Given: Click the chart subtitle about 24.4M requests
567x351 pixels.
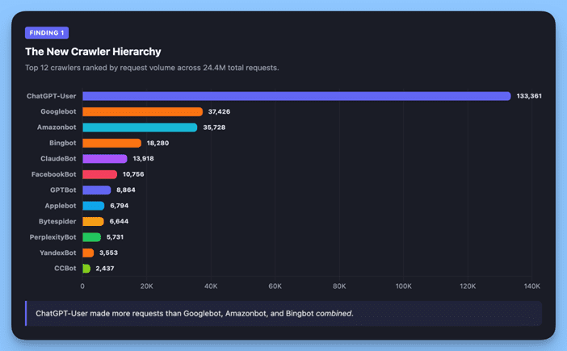Looking at the screenshot, I should [152, 68].
